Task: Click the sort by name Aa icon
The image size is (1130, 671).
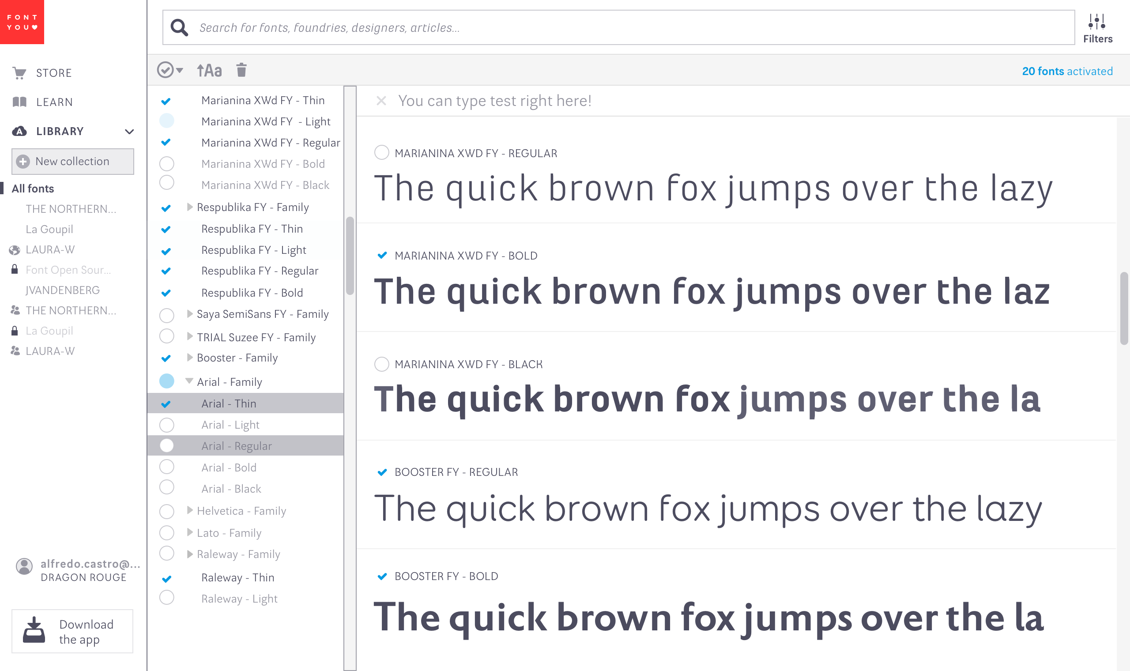Action: [209, 71]
